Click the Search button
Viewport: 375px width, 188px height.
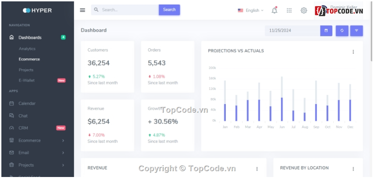(x=169, y=10)
